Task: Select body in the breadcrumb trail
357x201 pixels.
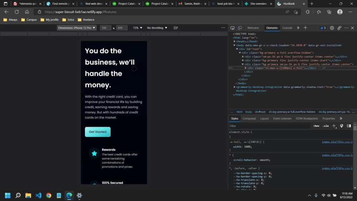Action: 248,112
